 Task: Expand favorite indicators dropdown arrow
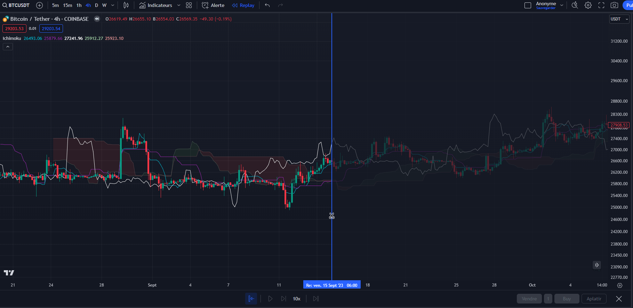tap(179, 5)
